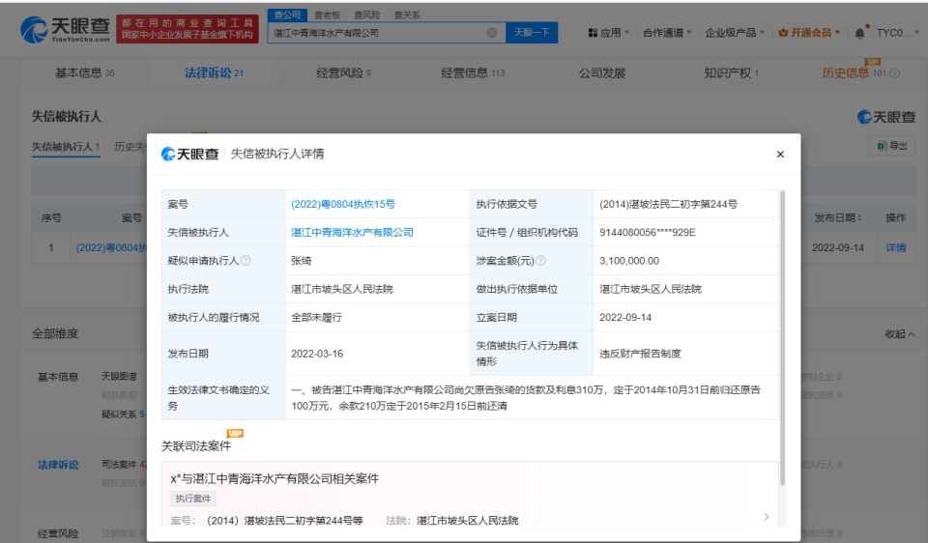Click the 执行案件 tag
The width and height of the screenshot is (928, 543).
coord(193,499)
